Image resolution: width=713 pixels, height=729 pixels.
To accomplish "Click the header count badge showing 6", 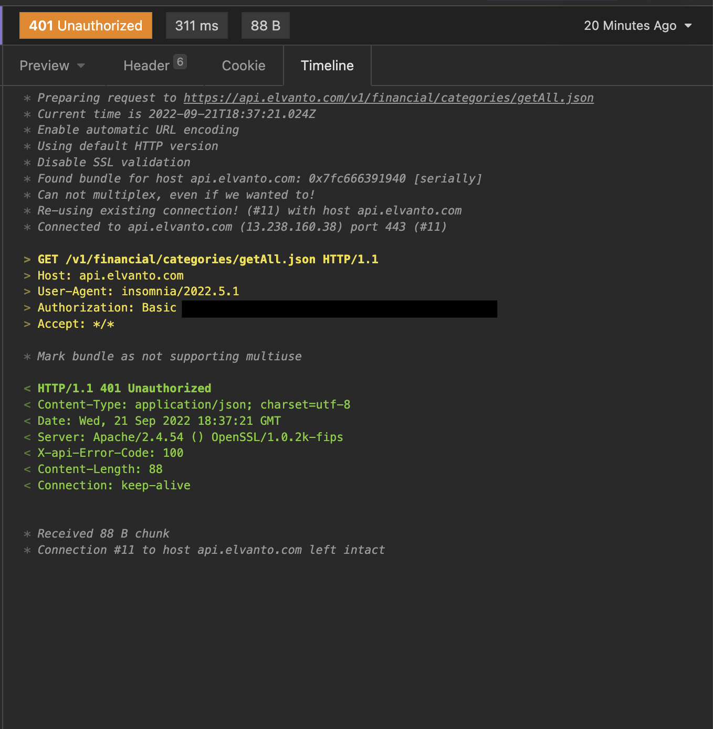I will click(x=180, y=61).
